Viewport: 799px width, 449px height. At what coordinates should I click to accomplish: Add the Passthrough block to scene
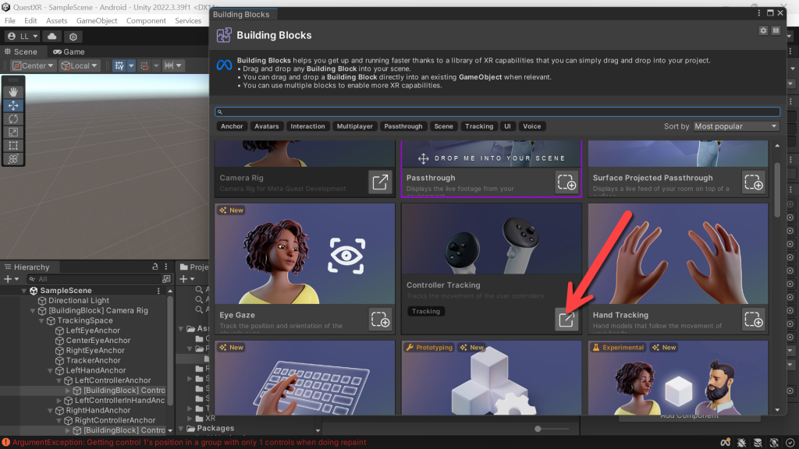tap(566, 182)
